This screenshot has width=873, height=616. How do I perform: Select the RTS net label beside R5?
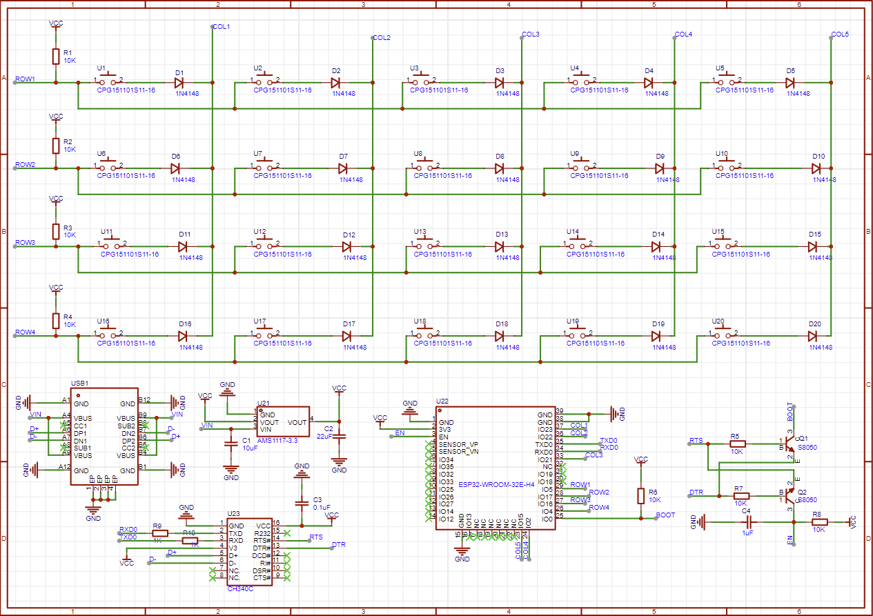696,440
